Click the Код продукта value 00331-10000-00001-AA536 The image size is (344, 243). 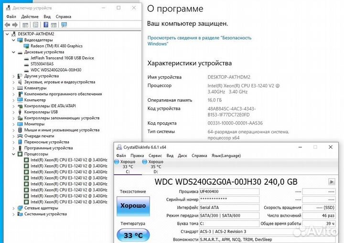click(235, 123)
